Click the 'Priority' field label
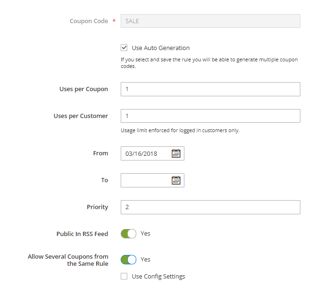 [97, 207]
